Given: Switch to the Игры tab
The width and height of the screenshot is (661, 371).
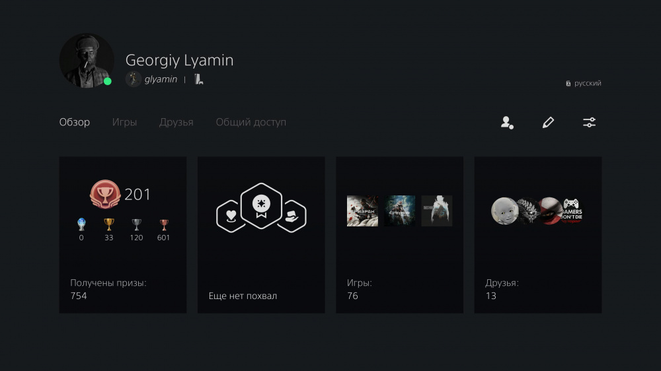Looking at the screenshot, I should coord(124,122).
